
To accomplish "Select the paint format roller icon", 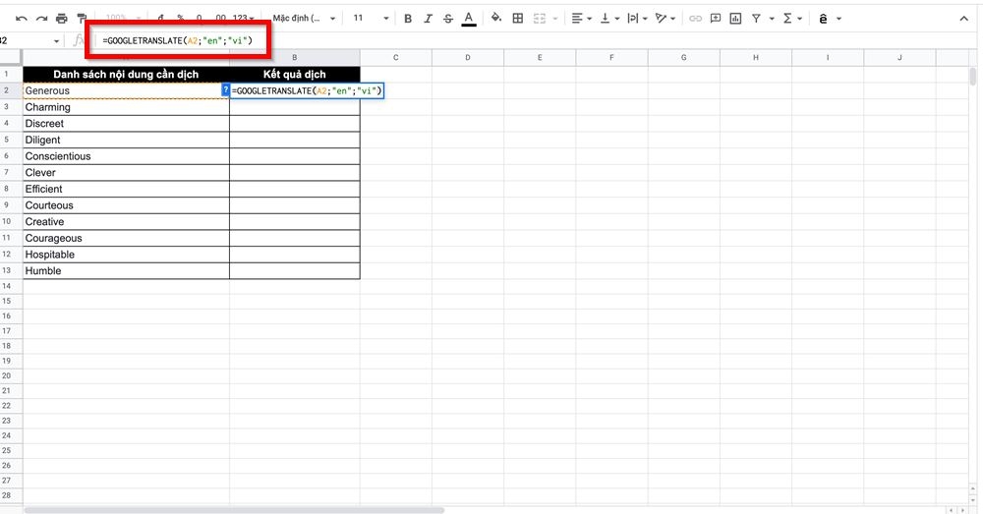I will [82, 19].
